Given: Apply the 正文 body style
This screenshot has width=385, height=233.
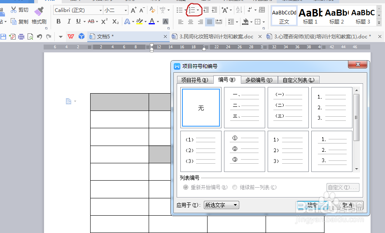Looking at the screenshot, I should pos(284,16).
